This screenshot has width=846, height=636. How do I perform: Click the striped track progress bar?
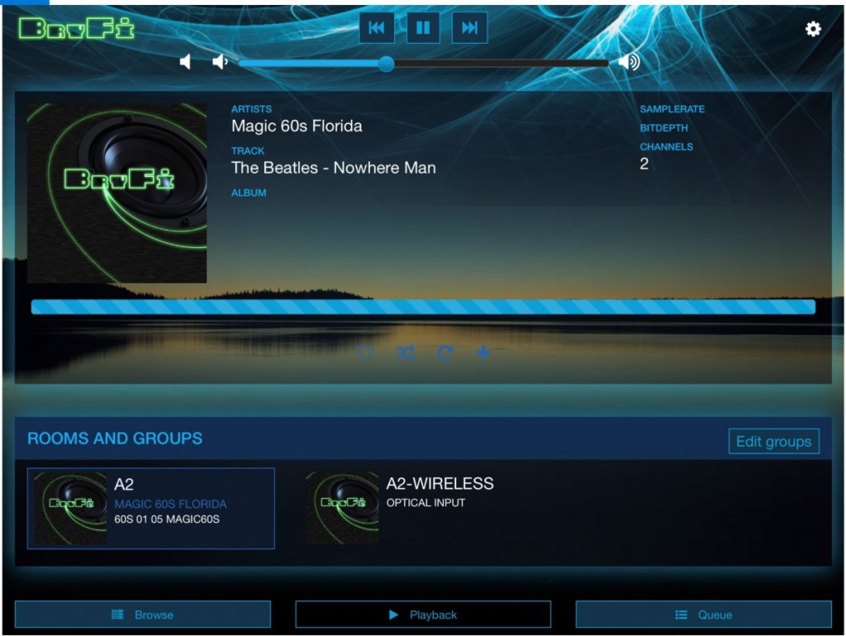[x=423, y=307]
